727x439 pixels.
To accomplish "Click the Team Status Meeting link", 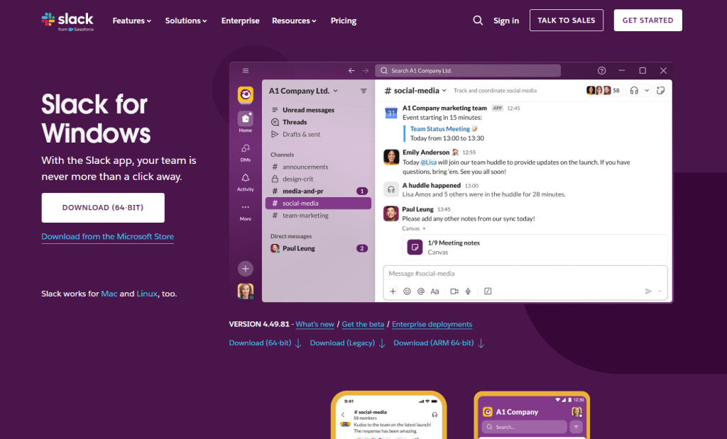I will pyautogui.click(x=440, y=129).
